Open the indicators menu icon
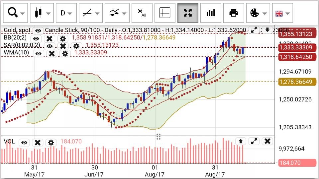This screenshot has width=319, height=179. [114, 13]
